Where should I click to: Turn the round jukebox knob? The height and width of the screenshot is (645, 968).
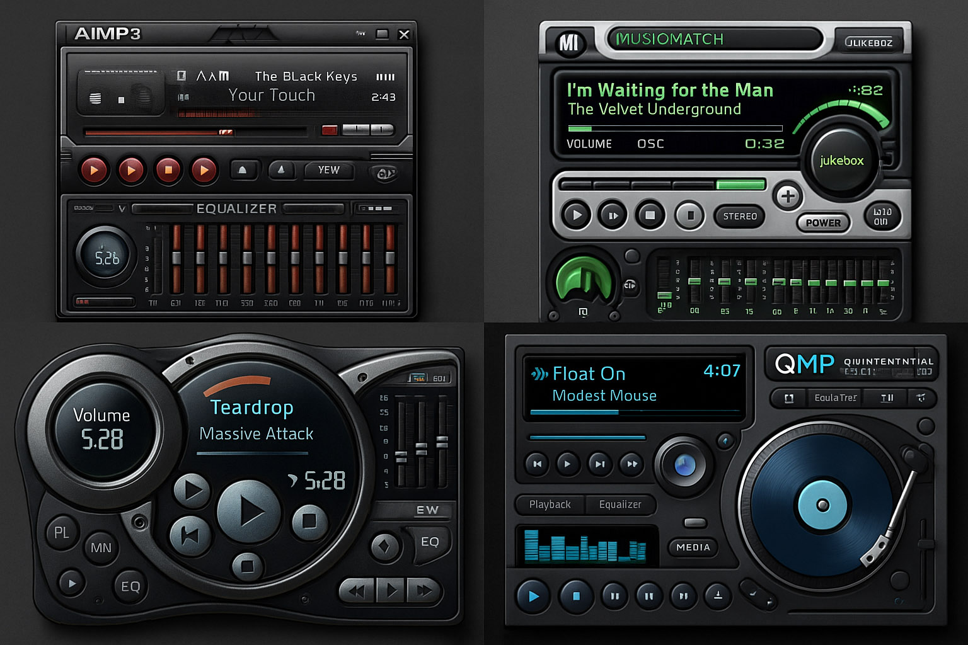pyautogui.click(x=842, y=160)
